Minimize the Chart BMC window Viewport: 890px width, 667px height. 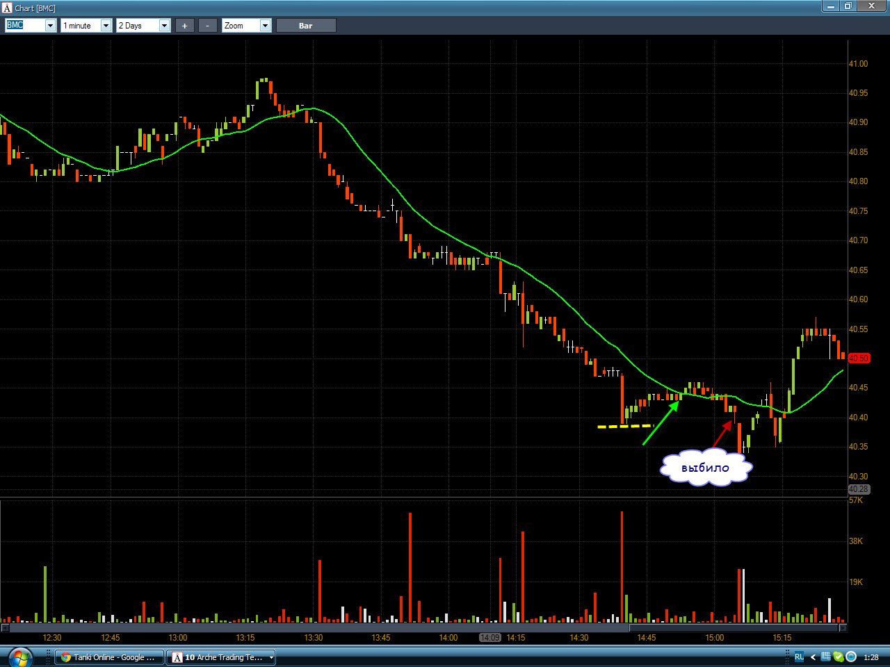[830, 6]
